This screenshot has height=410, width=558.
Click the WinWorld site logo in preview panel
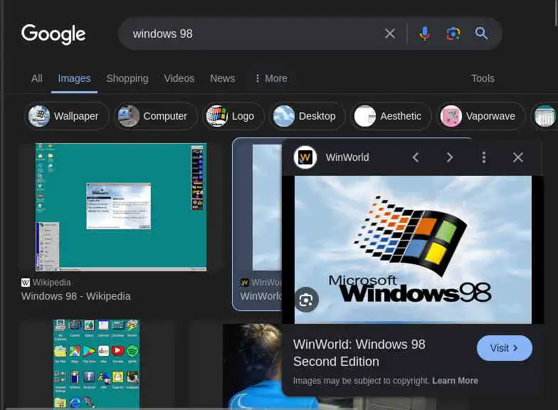305,157
